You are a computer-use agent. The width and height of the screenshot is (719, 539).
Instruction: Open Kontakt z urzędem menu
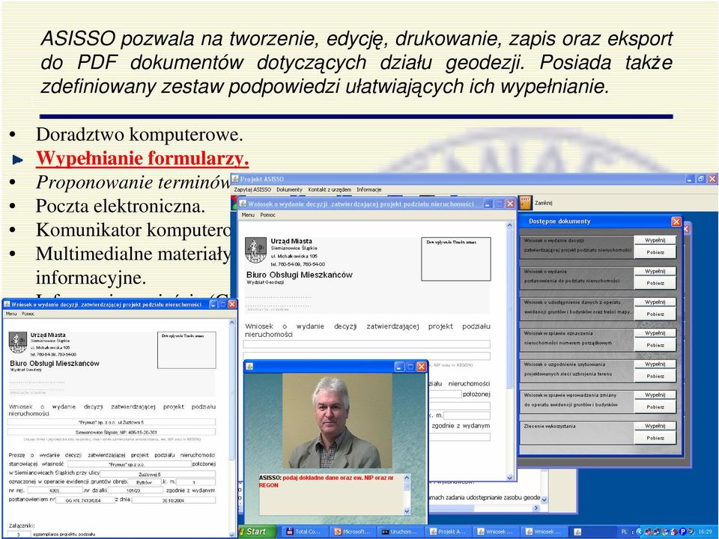[x=330, y=189]
